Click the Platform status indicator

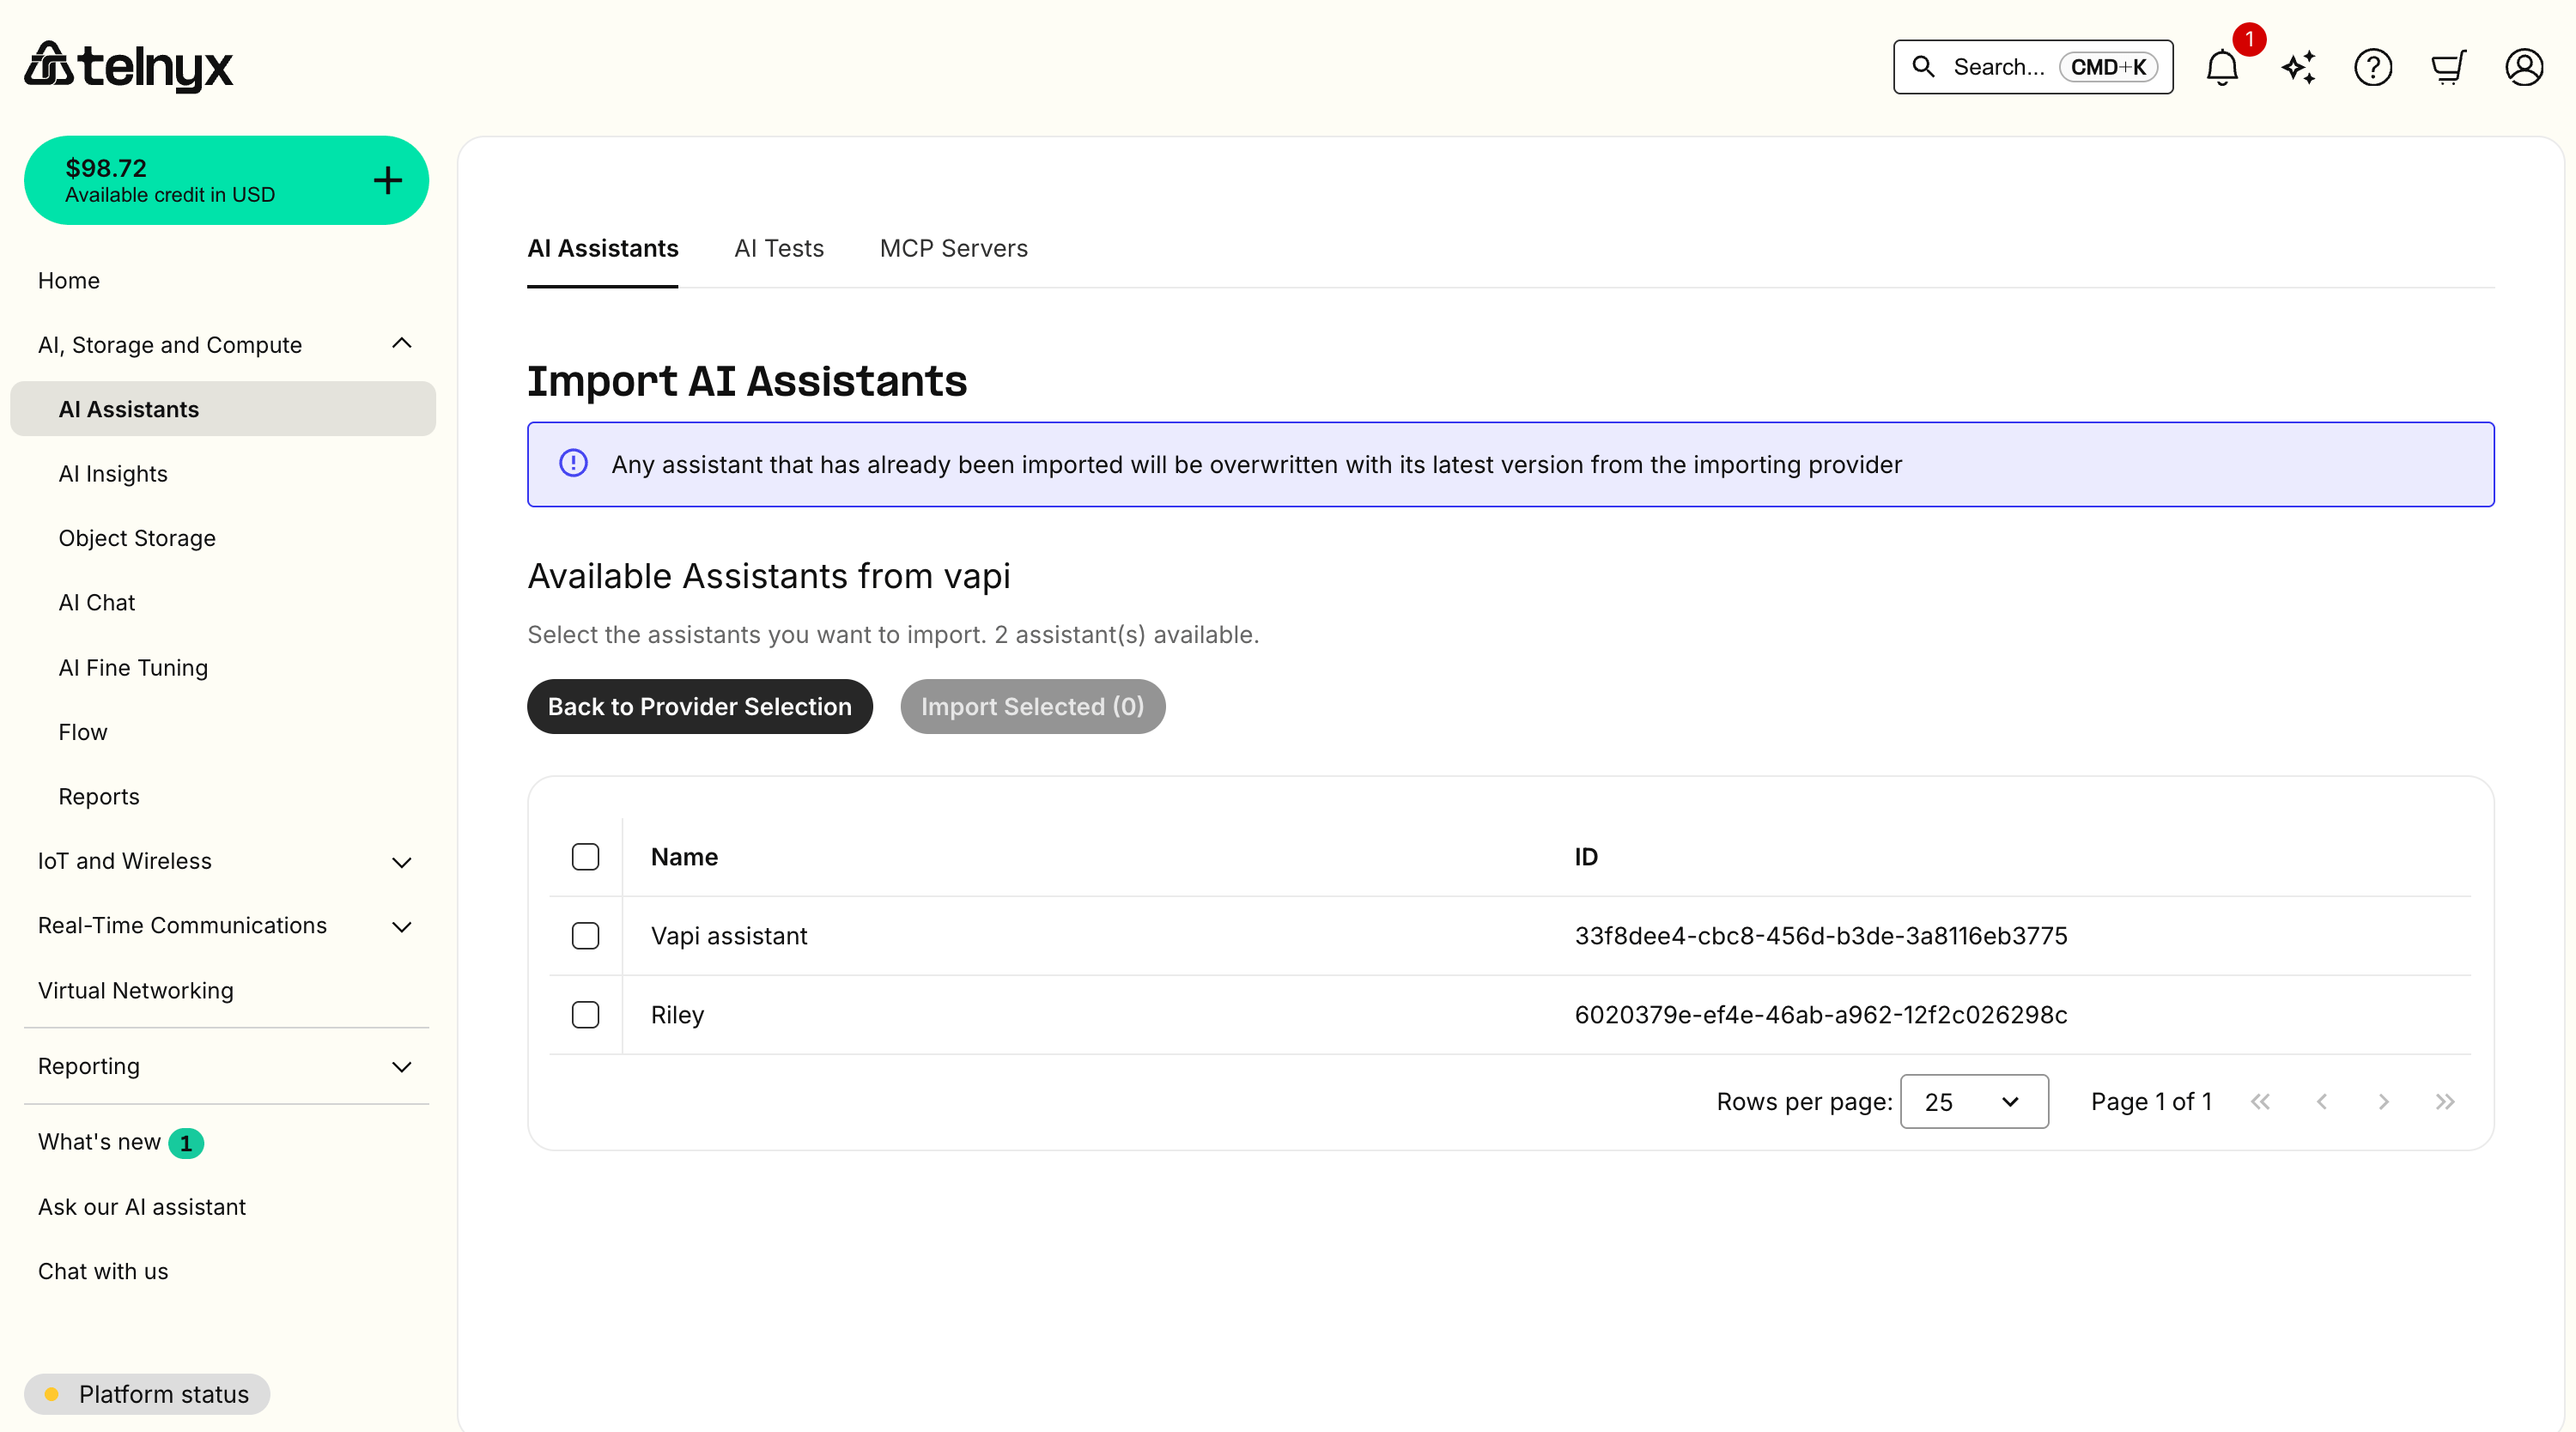click(x=147, y=1393)
